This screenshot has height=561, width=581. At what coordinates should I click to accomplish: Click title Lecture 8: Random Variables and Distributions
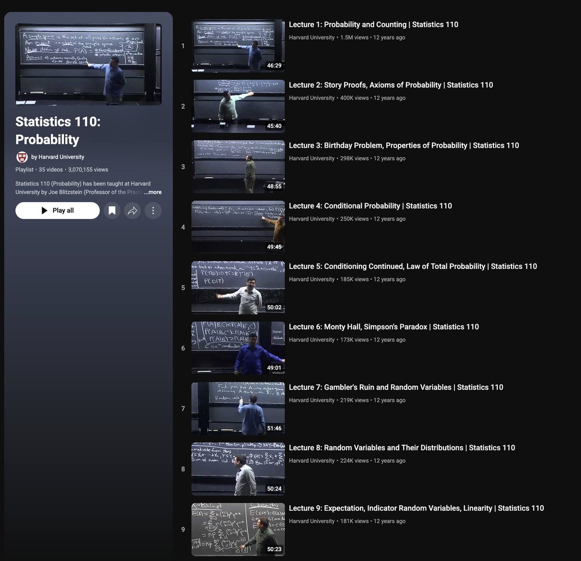pyautogui.click(x=402, y=448)
